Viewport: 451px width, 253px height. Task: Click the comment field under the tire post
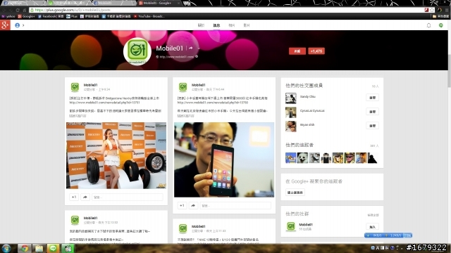point(128,197)
